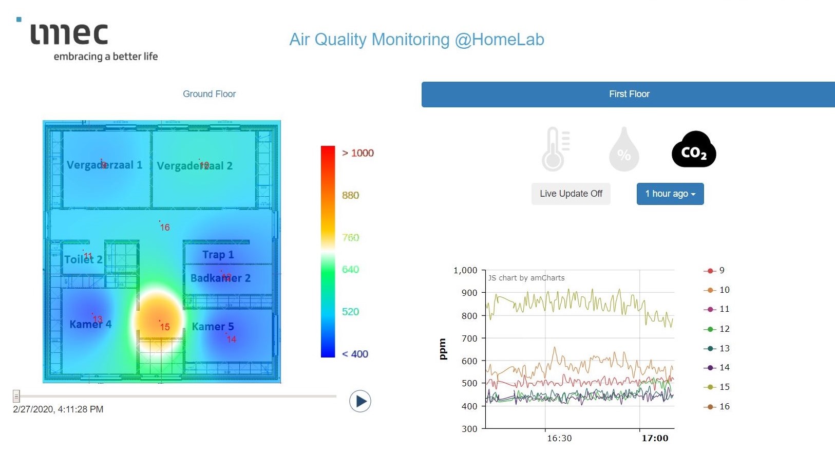The height and width of the screenshot is (452, 835).
Task: Click the Badkamer 2 room label
Action: click(220, 278)
